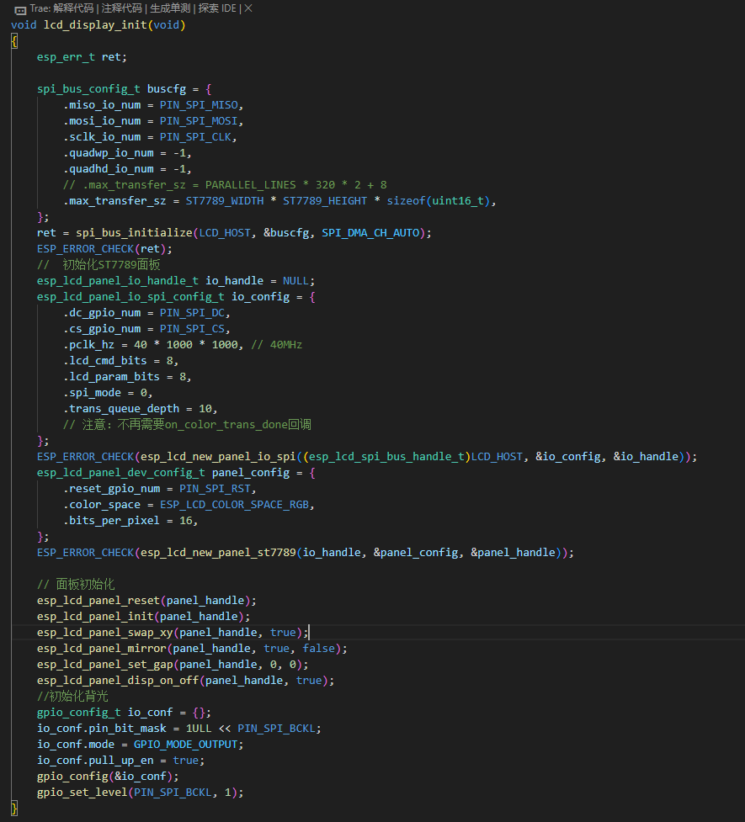Click the PIN_SPI_MOSI macro
The image size is (745, 822).
pyautogui.click(x=199, y=121)
